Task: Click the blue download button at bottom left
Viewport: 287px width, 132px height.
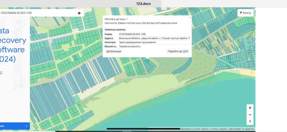Action: [x=15, y=126]
